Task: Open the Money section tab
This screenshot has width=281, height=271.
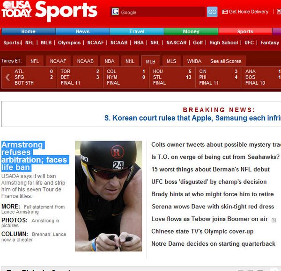Action: pyautogui.click(x=191, y=31)
